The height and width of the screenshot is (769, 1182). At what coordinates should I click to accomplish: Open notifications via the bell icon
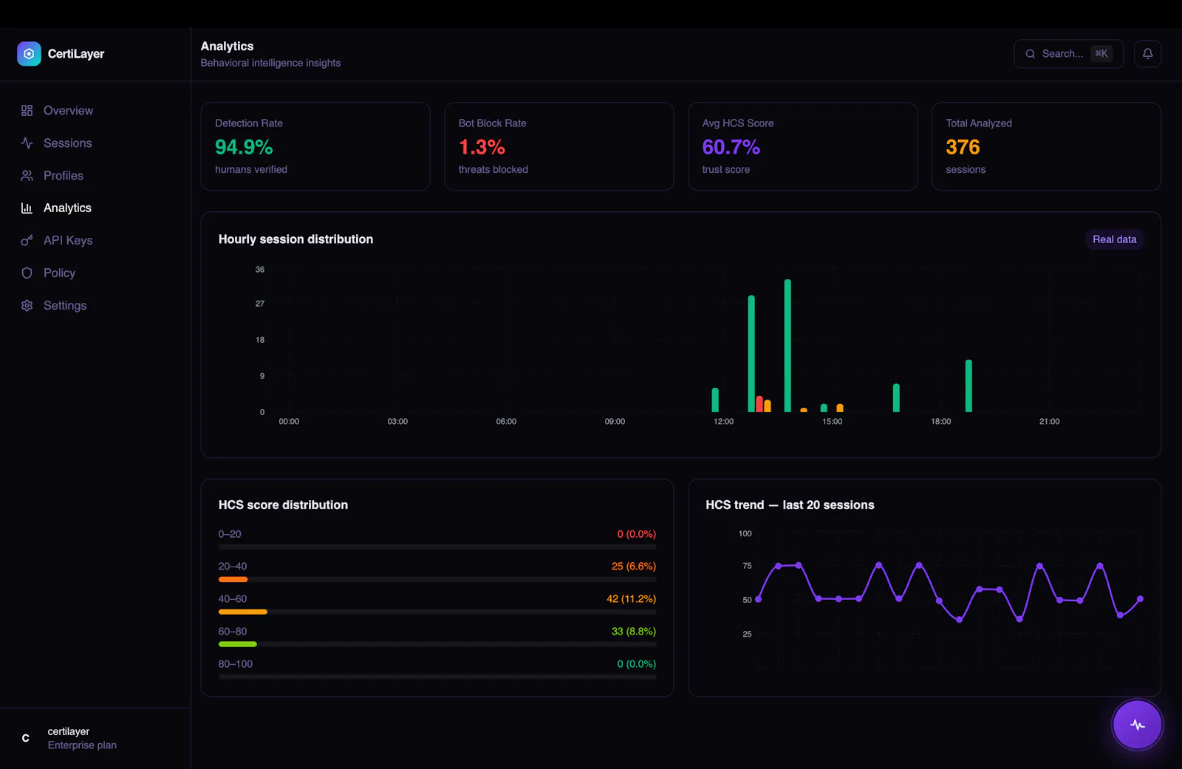(1147, 53)
